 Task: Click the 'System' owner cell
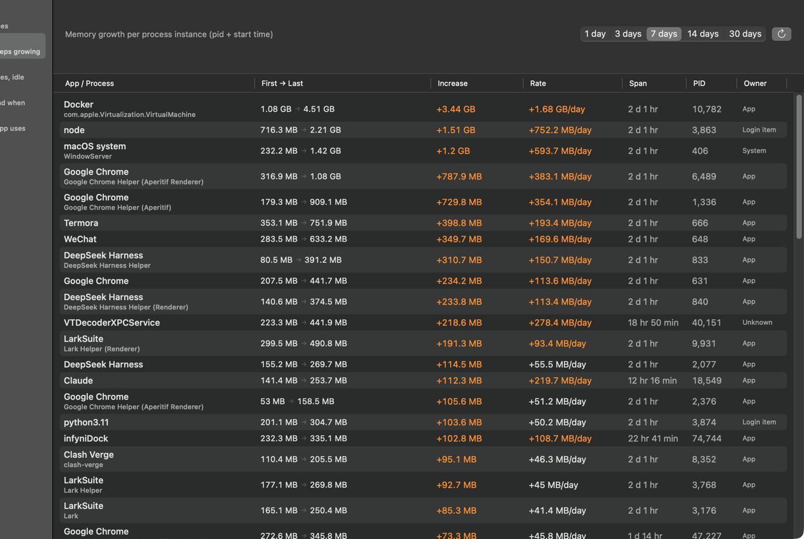click(x=754, y=150)
